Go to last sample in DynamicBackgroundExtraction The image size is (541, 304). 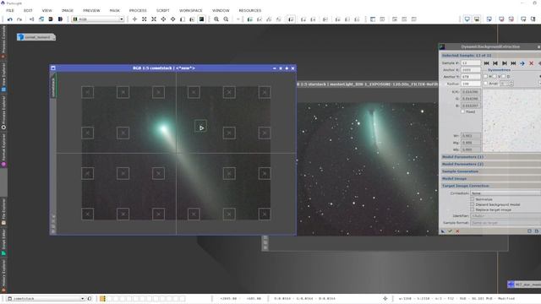(x=513, y=63)
